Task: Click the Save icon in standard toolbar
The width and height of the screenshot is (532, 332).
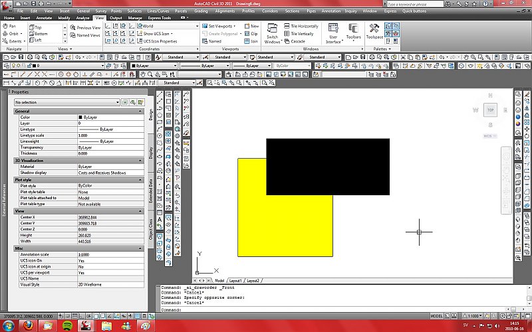Action: 21,57
